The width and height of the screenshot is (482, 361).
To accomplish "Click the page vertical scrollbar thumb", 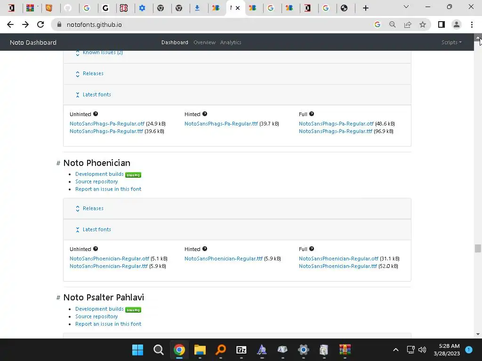I will point(478,248).
